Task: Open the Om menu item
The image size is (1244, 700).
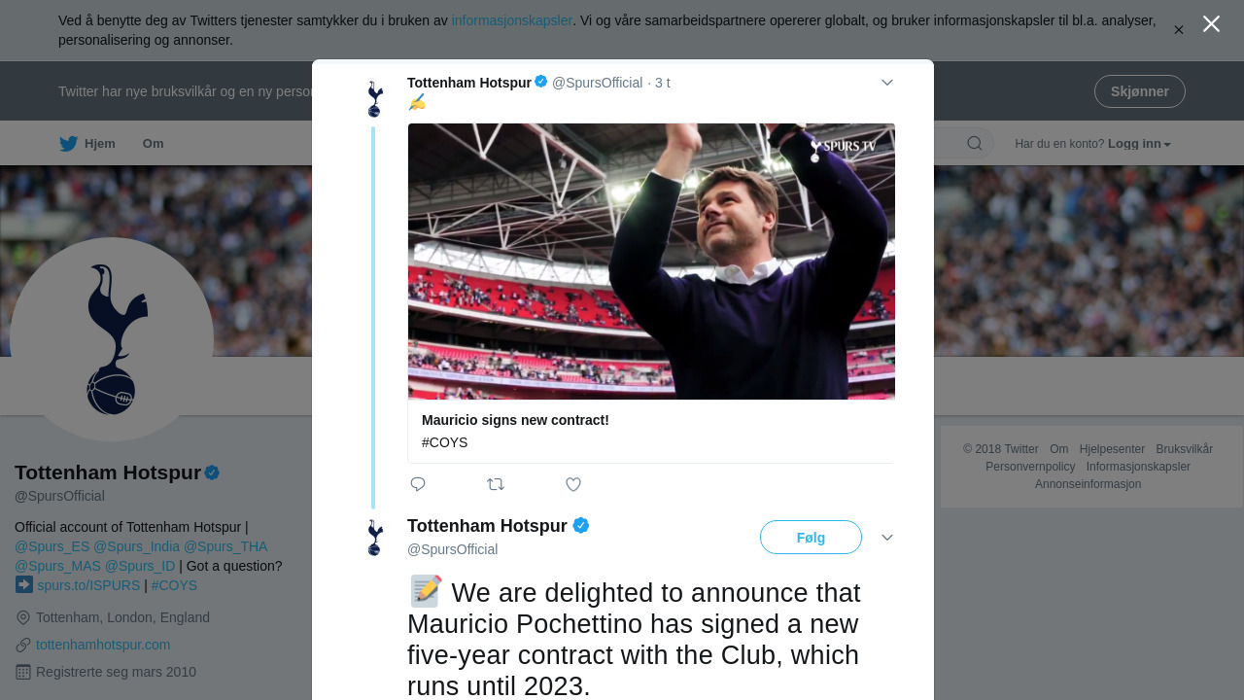Action: point(154,144)
